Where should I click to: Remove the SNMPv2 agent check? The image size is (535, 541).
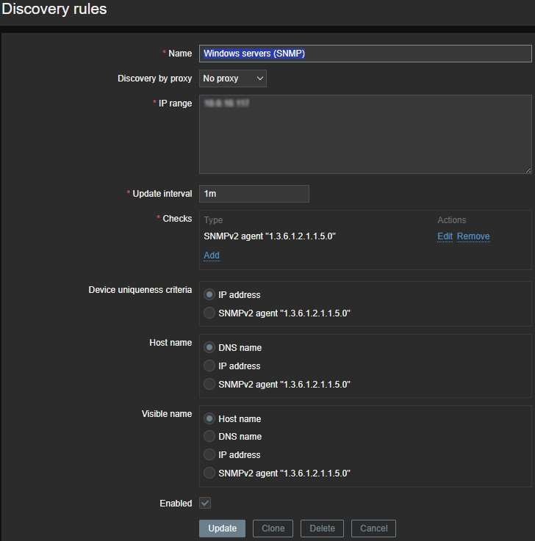tap(473, 236)
